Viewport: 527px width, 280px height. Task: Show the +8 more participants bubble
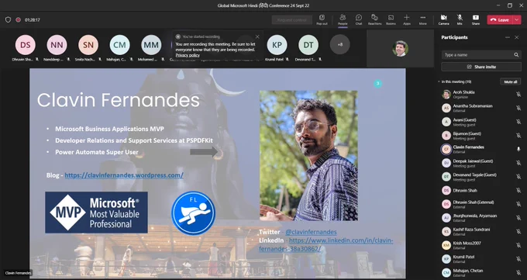click(x=339, y=44)
